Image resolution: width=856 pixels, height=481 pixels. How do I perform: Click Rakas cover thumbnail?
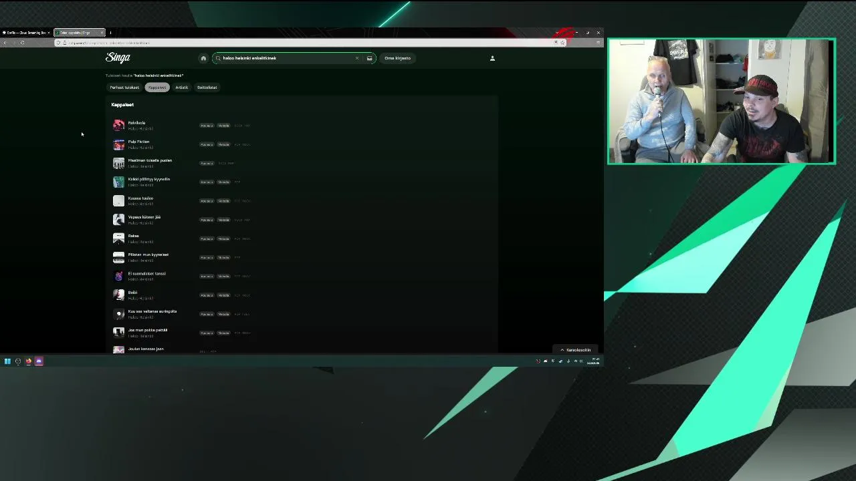118,238
